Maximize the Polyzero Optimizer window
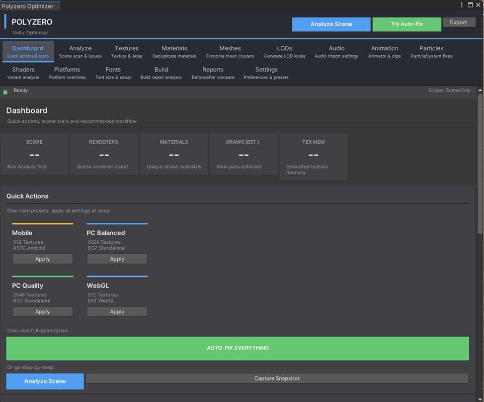 pos(470,5)
